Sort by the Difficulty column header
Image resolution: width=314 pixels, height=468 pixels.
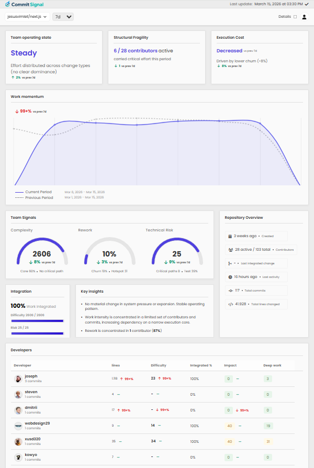point(159,365)
